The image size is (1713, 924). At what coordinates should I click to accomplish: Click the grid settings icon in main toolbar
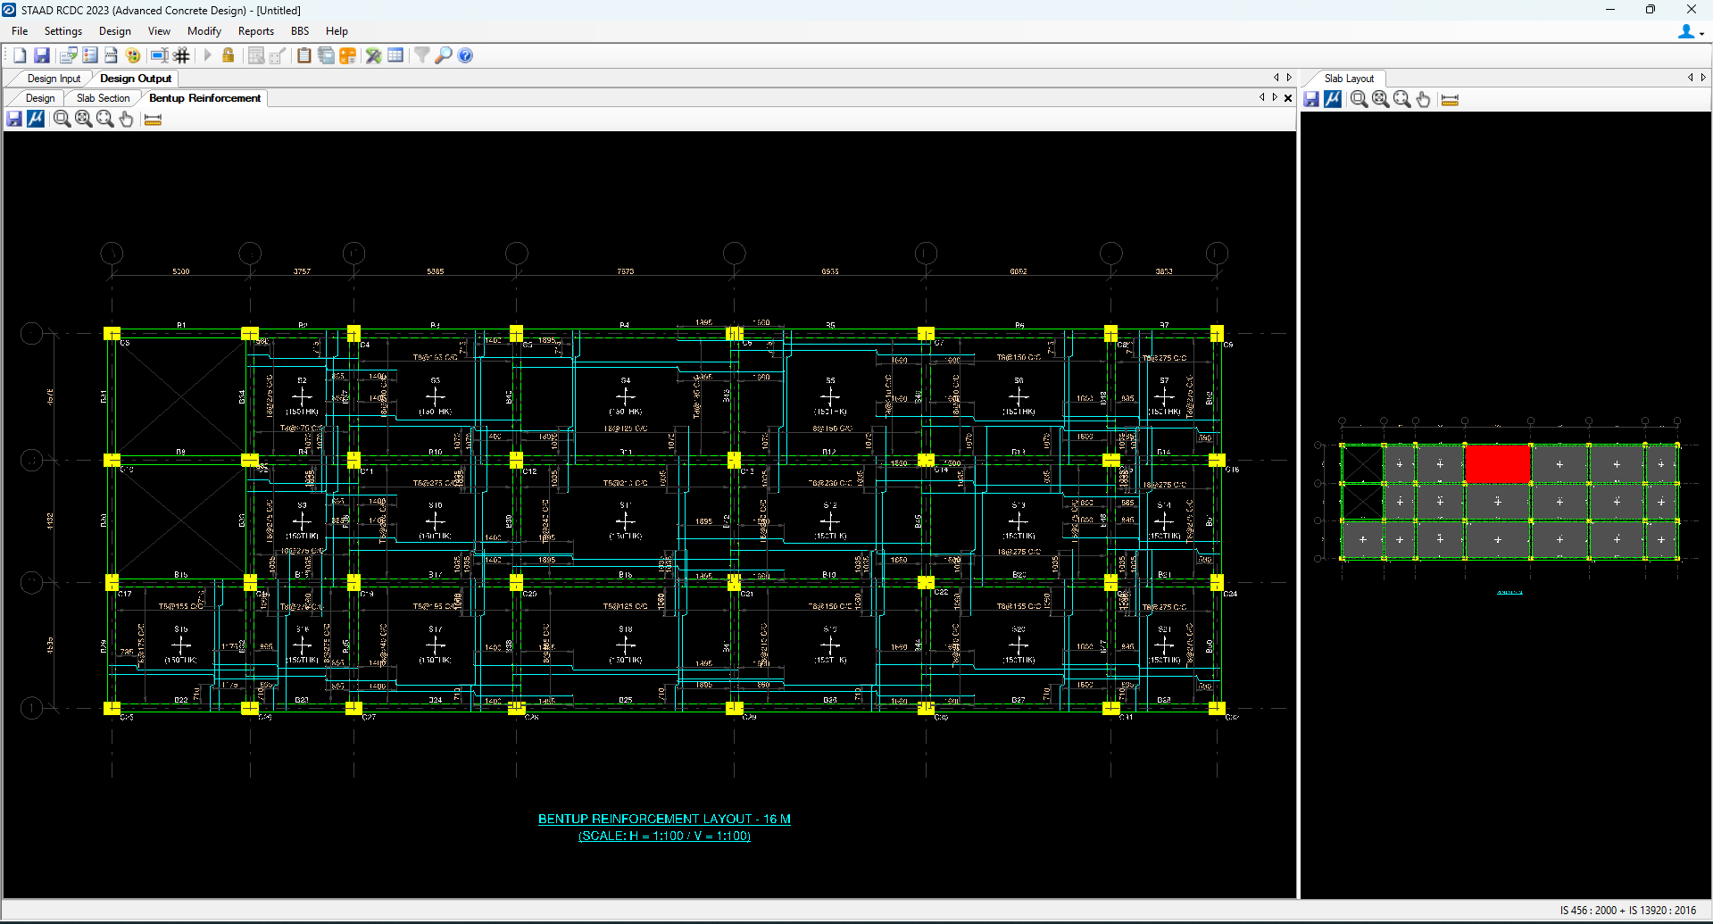181,55
